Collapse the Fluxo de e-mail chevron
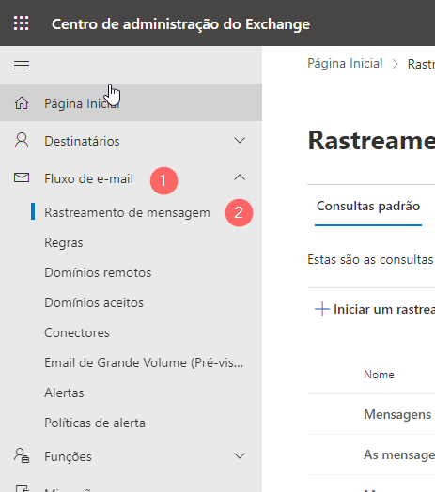Image resolution: width=435 pixels, height=492 pixels. pos(240,177)
